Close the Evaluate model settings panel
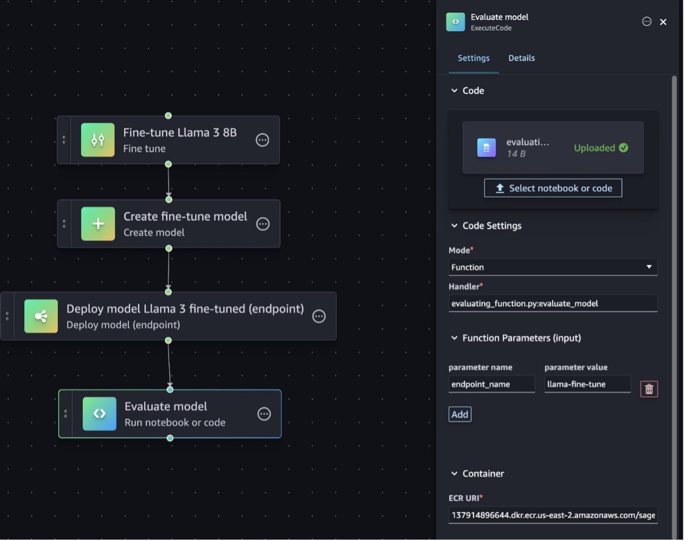Image resolution: width=685 pixels, height=541 pixels. click(663, 22)
